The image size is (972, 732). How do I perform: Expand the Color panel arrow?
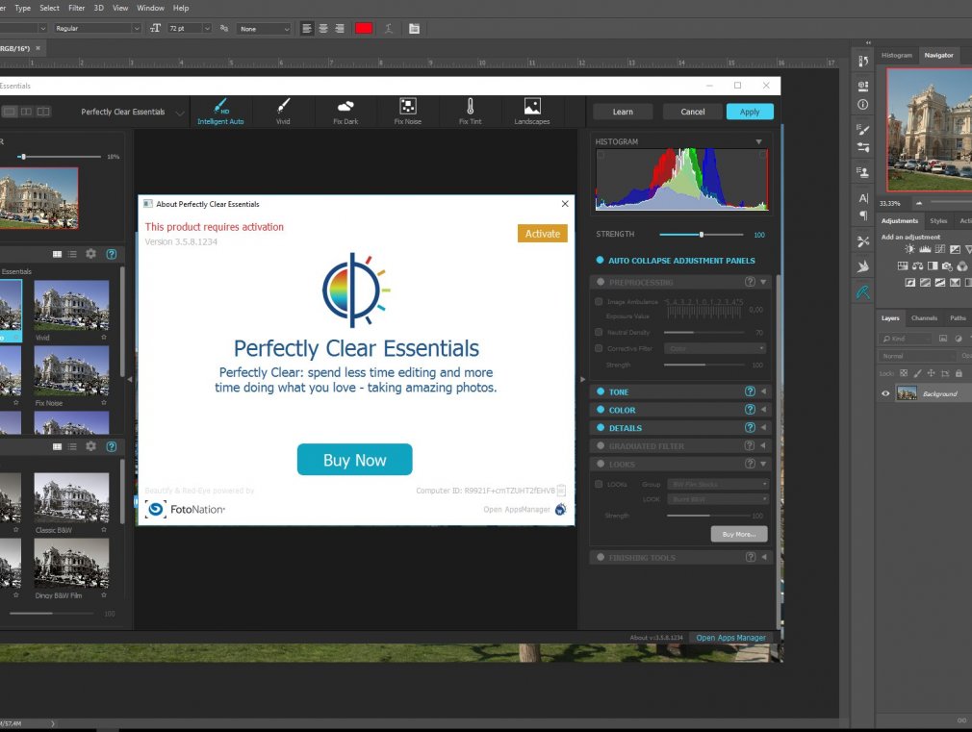(x=764, y=410)
